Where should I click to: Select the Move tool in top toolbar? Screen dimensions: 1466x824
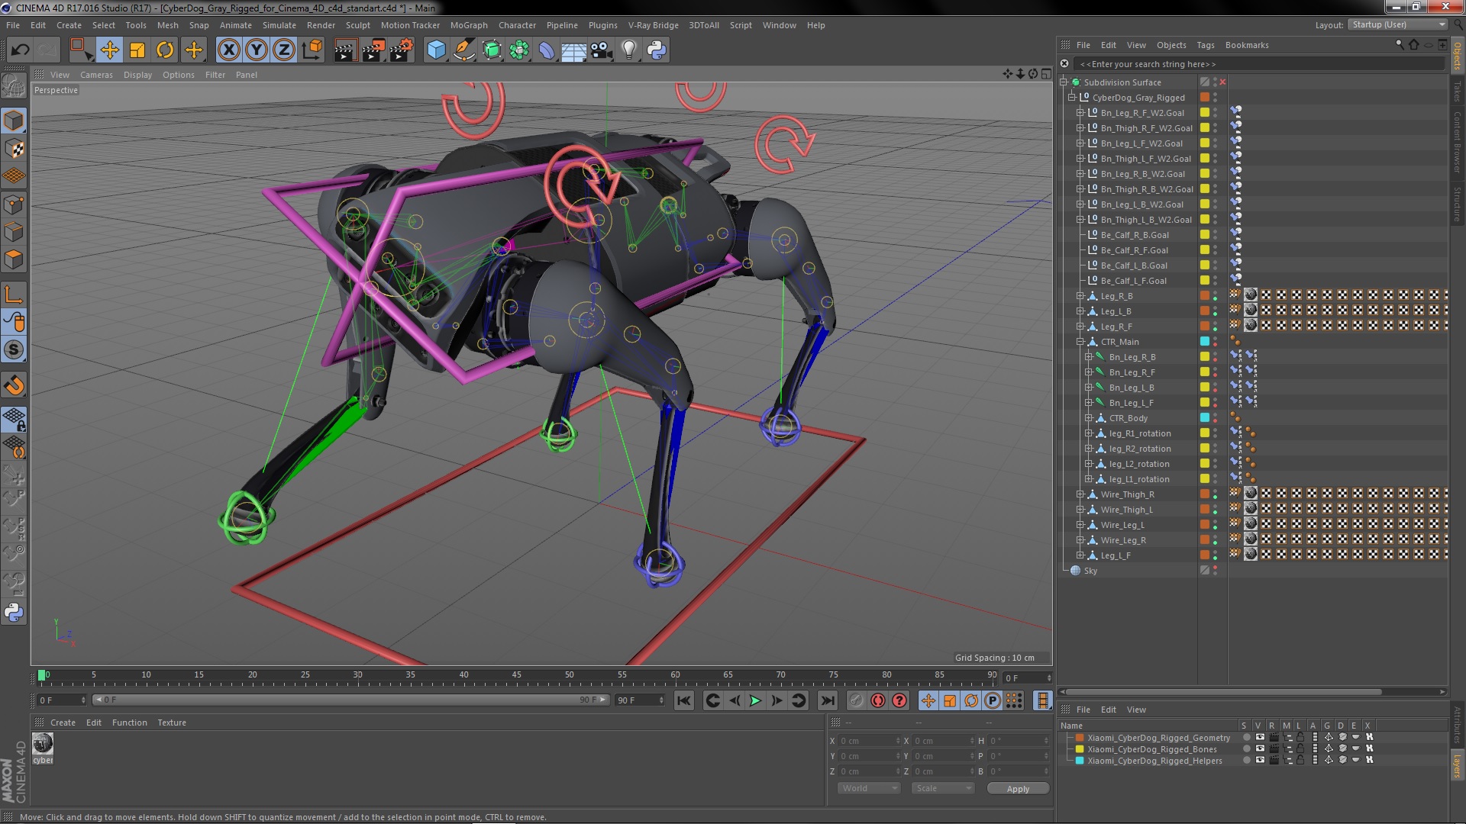109,50
